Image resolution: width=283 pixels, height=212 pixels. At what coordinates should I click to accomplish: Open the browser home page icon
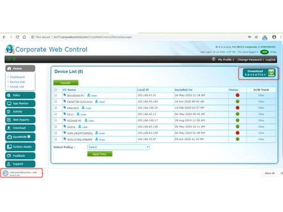24,37
